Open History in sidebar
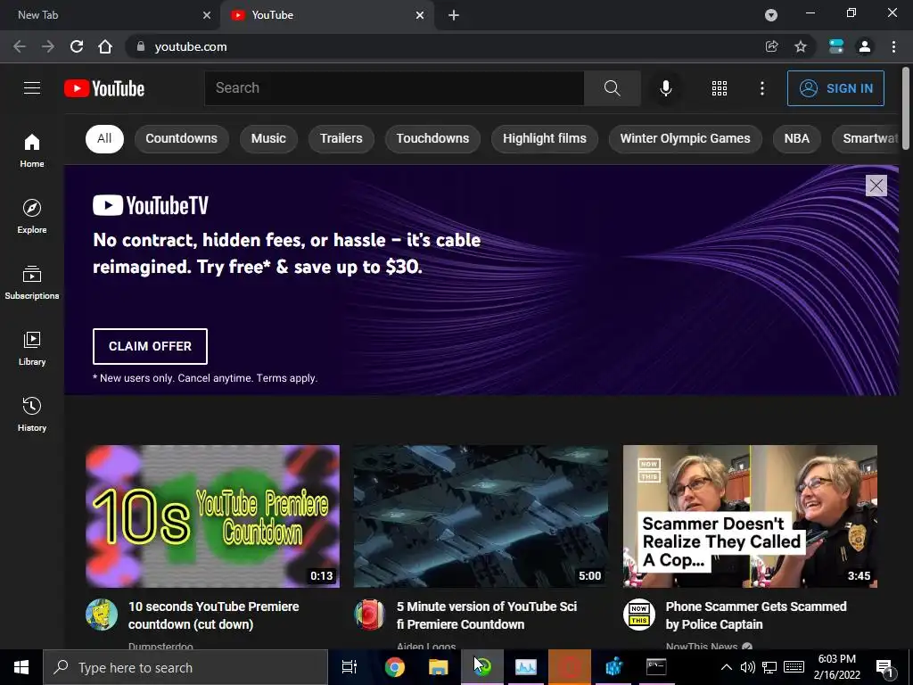 pyautogui.click(x=32, y=414)
